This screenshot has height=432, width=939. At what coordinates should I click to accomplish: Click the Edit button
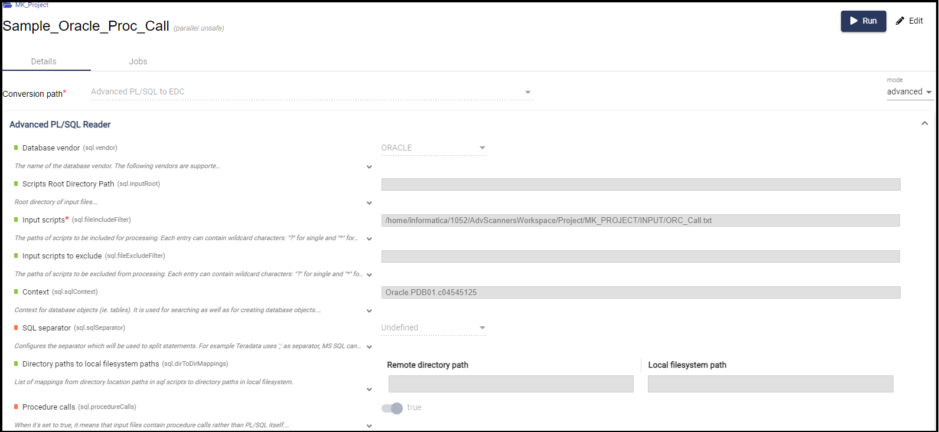point(909,21)
